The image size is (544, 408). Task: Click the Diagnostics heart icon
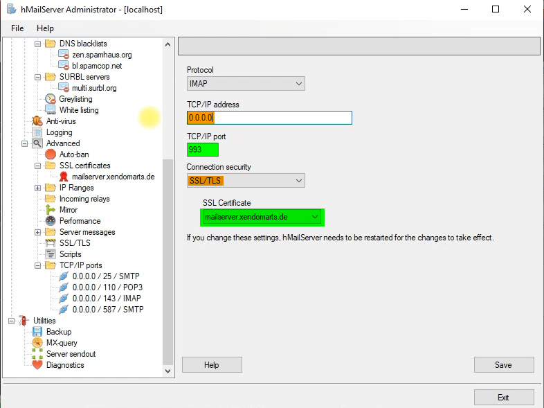pos(37,365)
